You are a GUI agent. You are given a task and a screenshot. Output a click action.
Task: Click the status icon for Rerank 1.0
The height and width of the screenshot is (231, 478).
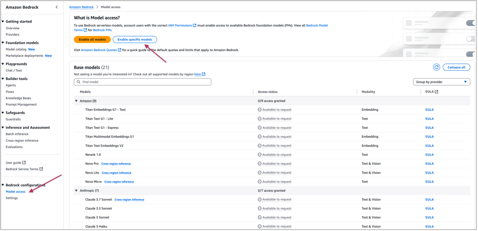click(260, 155)
